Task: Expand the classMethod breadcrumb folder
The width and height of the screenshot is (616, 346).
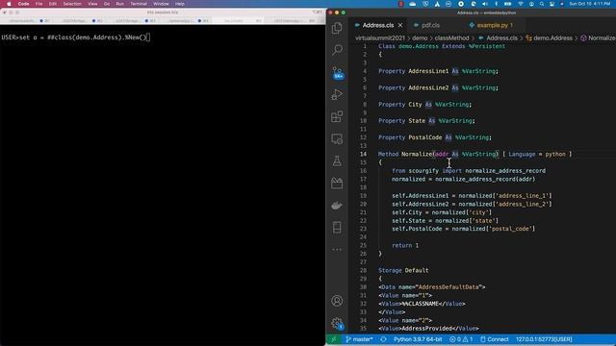Action: click(451, 38)
